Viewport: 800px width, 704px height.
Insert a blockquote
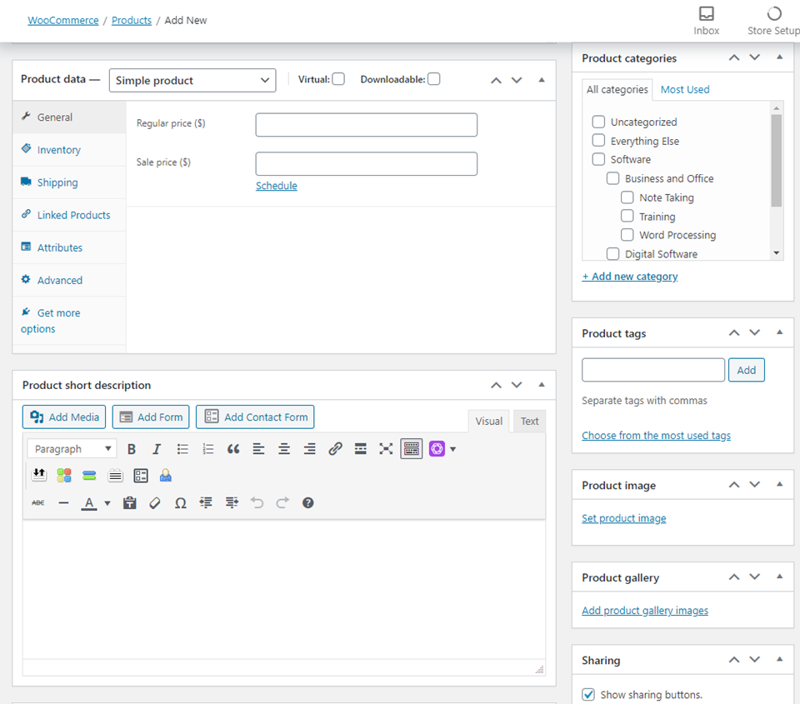point(233,449)
